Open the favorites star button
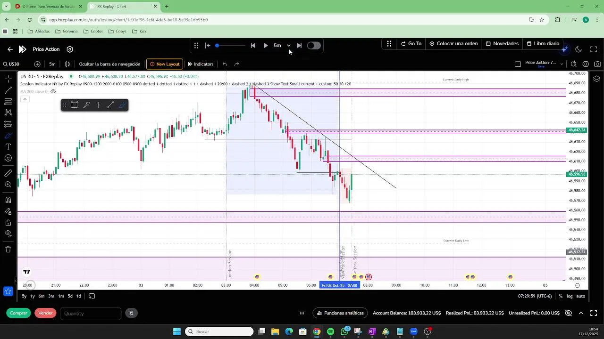The width and height of the screenshot is (604, 339). tap(8, 291)
